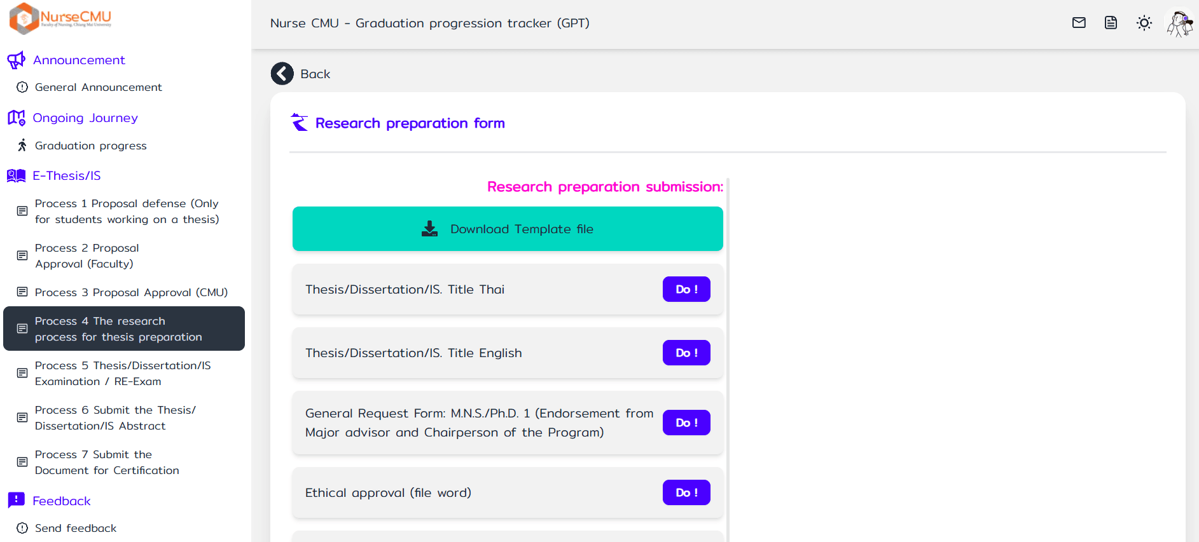Click the NurseCMU logo
This screenshot has width=1199, height=542.
pos(61,18)
